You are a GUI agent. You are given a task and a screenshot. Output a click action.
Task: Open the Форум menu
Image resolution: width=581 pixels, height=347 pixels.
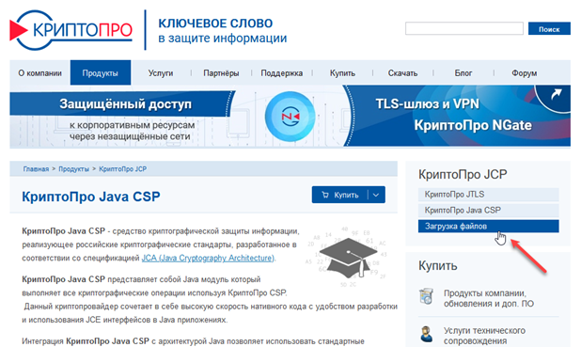point(525,73)
